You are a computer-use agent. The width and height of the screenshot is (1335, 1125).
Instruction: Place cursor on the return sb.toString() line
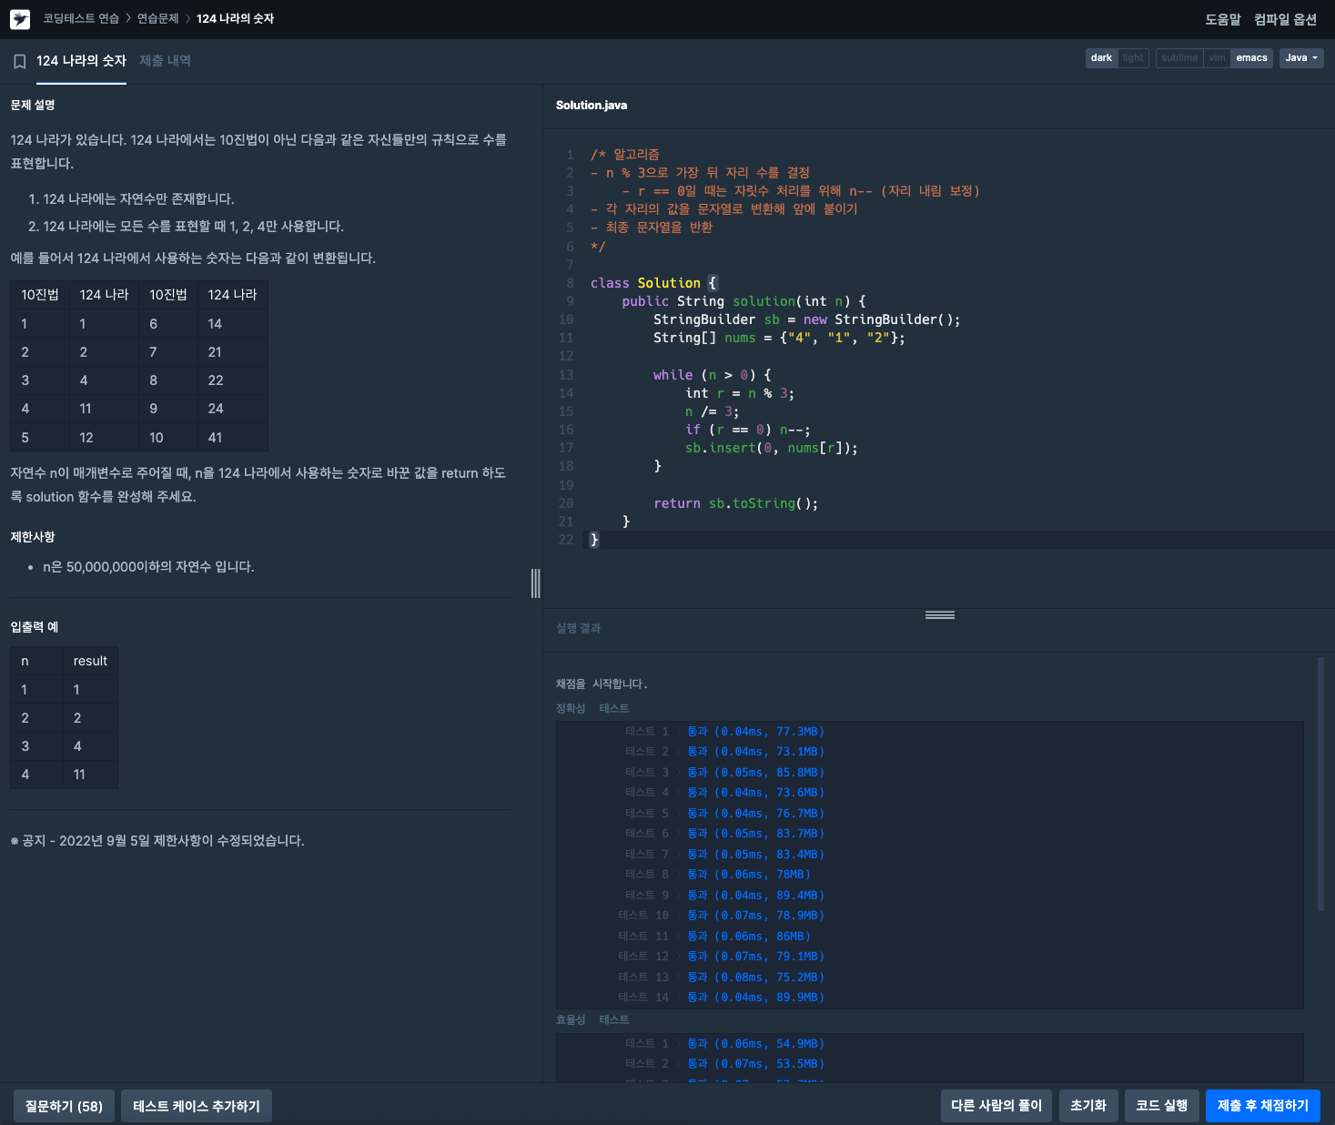point(735,503)
